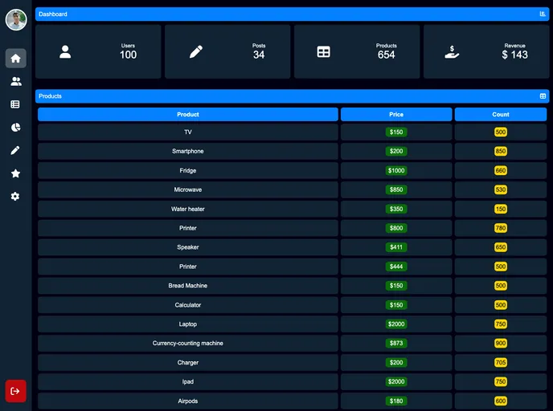Open the Users stat card

coord(98,51)
